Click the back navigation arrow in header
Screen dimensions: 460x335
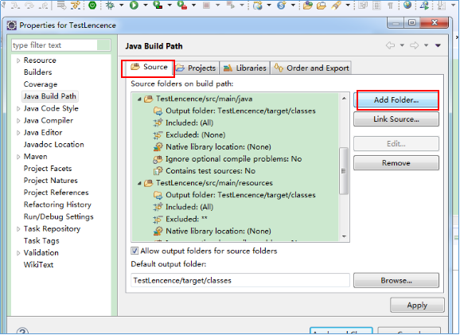[x=390, y=45]
